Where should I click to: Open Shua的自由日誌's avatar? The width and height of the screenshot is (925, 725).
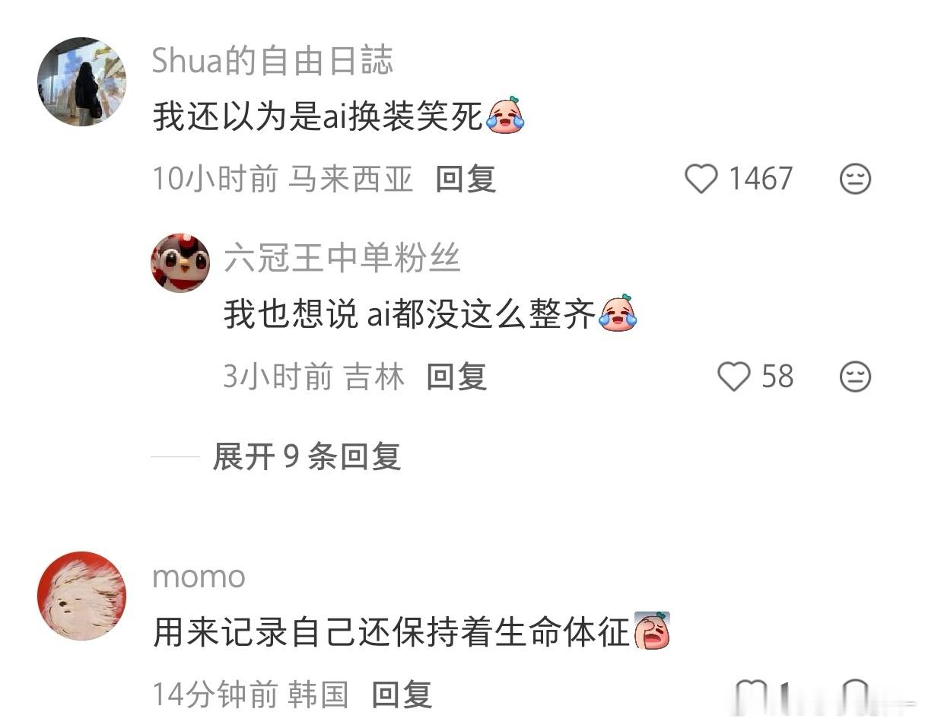tap(81, 81)
